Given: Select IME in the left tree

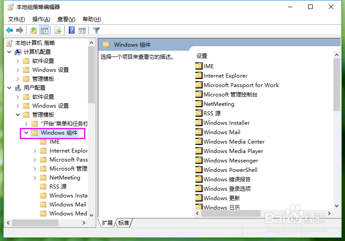Looking at the screenshot, I should (54, 142).
